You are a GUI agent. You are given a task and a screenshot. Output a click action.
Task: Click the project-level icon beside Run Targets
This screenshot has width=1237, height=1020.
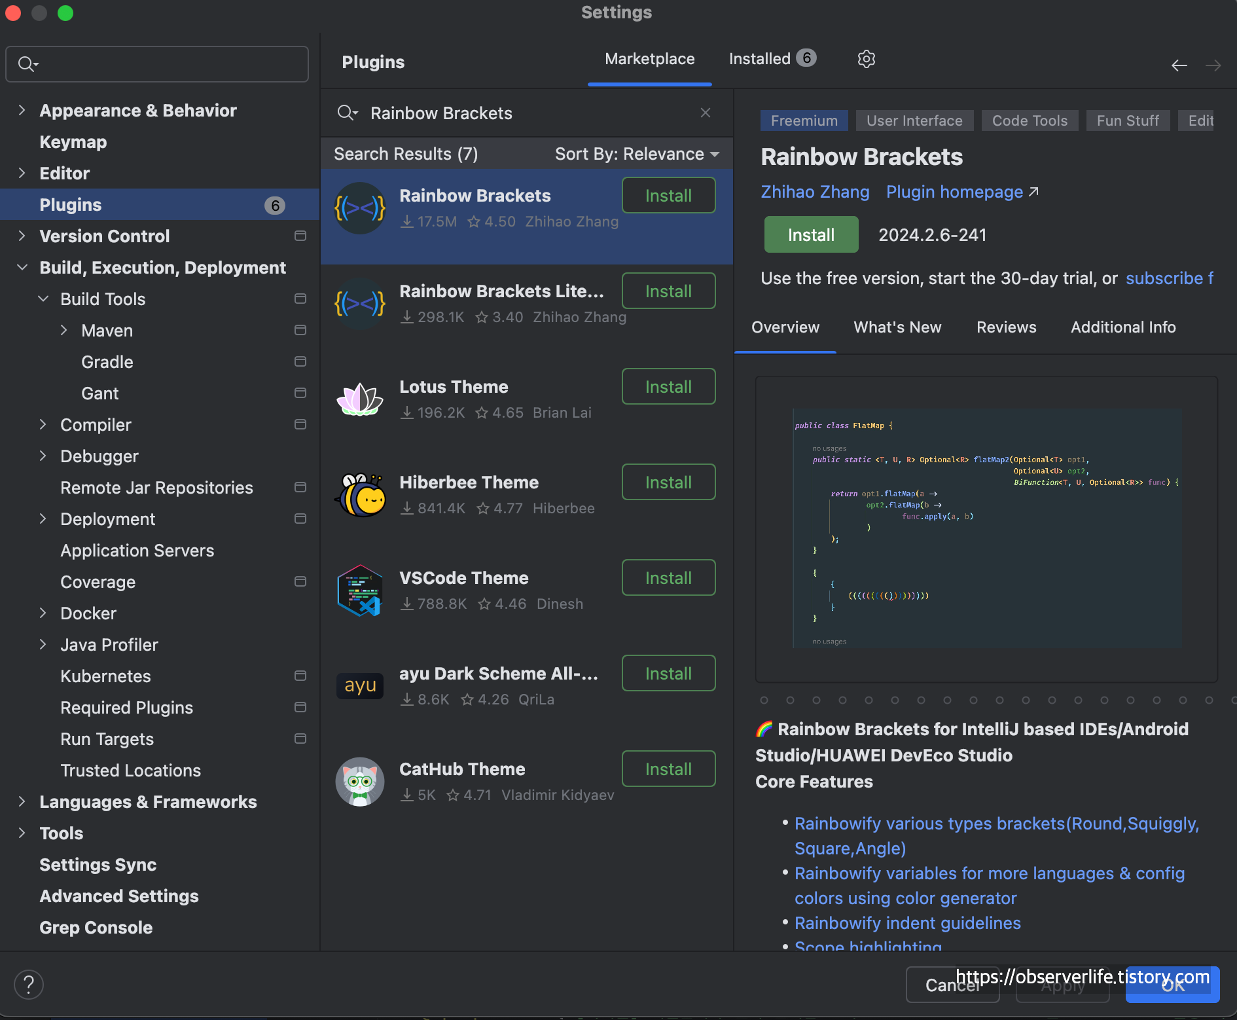[x=300, y=738]
